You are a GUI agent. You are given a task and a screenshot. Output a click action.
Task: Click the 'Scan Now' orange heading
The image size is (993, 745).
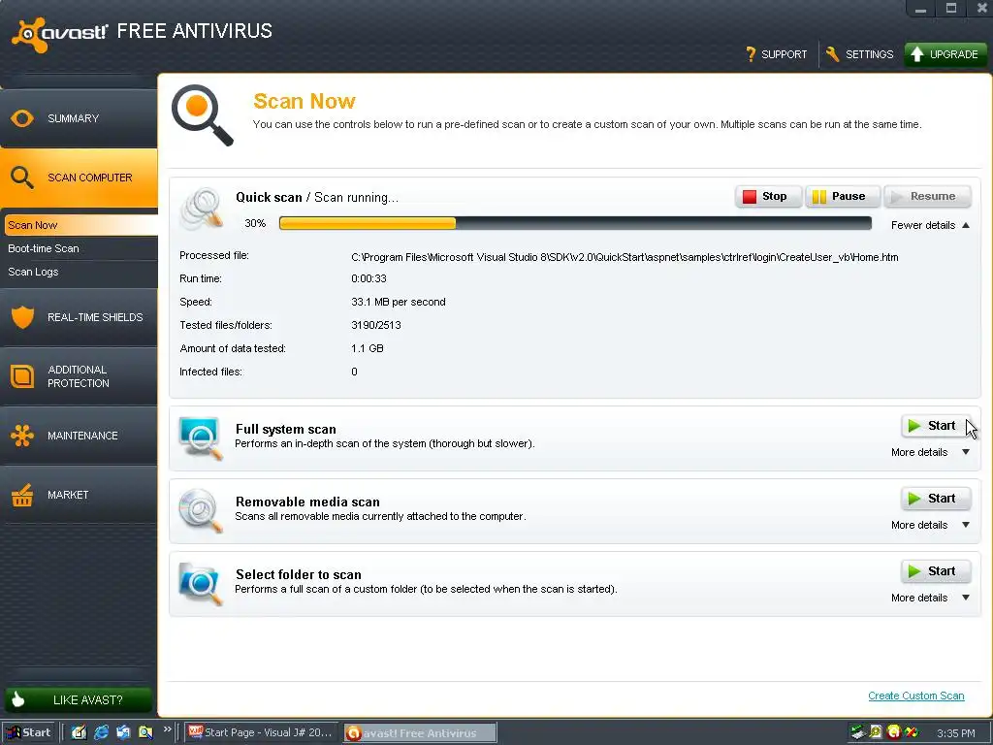304,101
